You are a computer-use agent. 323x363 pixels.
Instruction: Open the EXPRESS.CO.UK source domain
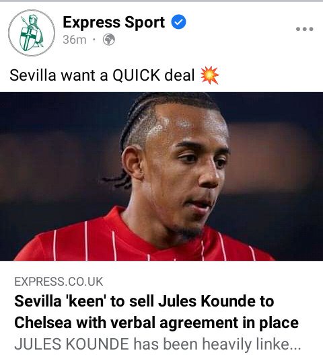[59, 282]
